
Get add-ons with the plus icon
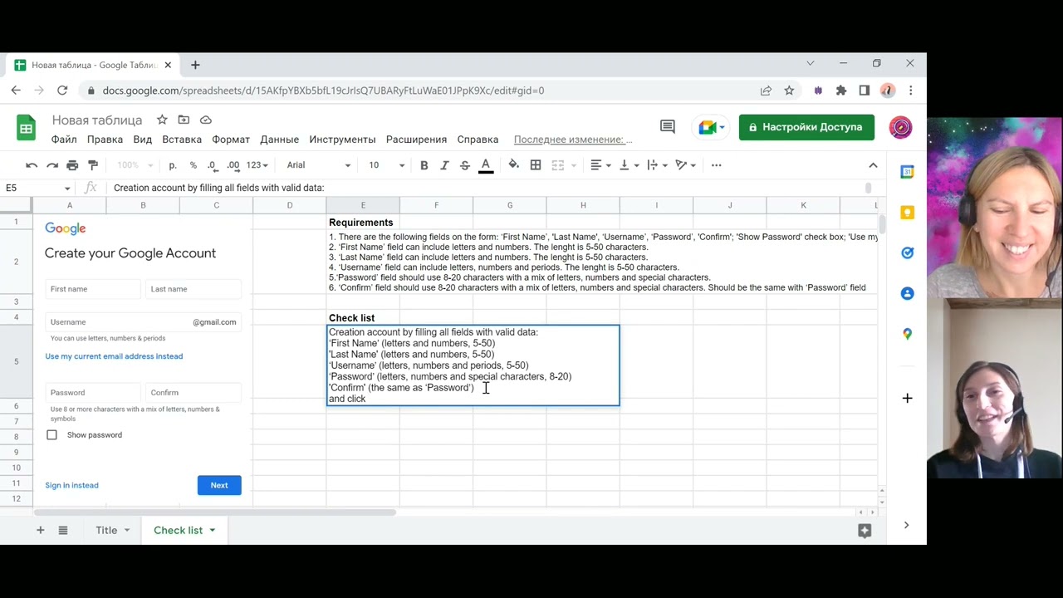click(907, 399)
